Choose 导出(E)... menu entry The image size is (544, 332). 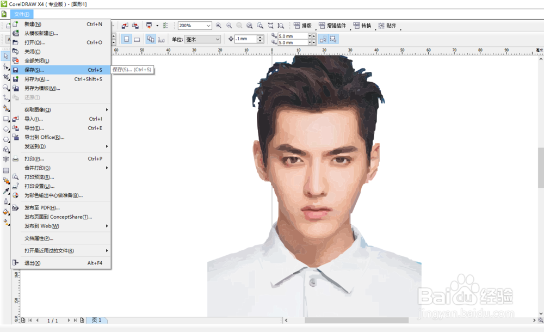tap(61, 128)
